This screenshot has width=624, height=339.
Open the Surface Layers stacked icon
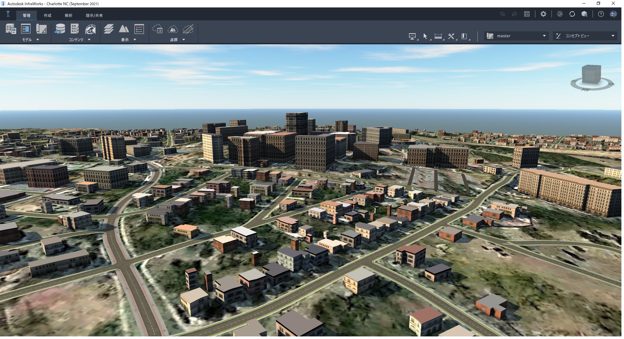point(109,29)
